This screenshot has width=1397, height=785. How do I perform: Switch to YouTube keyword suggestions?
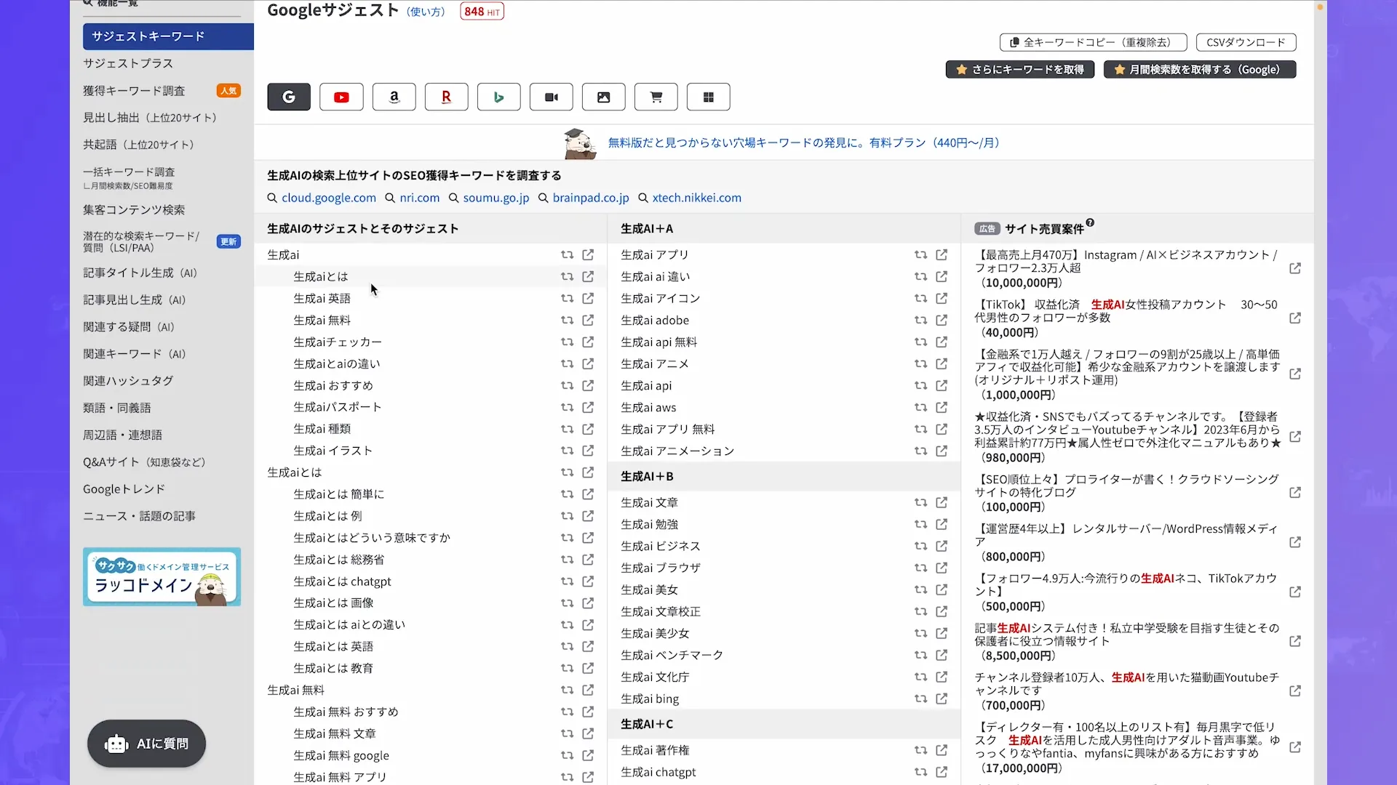point(341,97)
